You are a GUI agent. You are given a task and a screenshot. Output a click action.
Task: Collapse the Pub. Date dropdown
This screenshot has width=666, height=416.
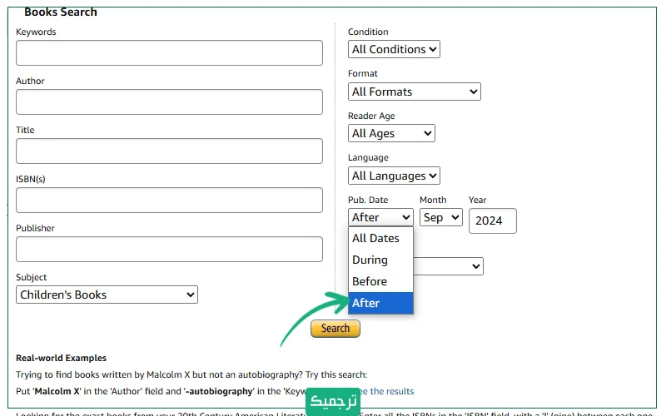click(x=380, y=217)
